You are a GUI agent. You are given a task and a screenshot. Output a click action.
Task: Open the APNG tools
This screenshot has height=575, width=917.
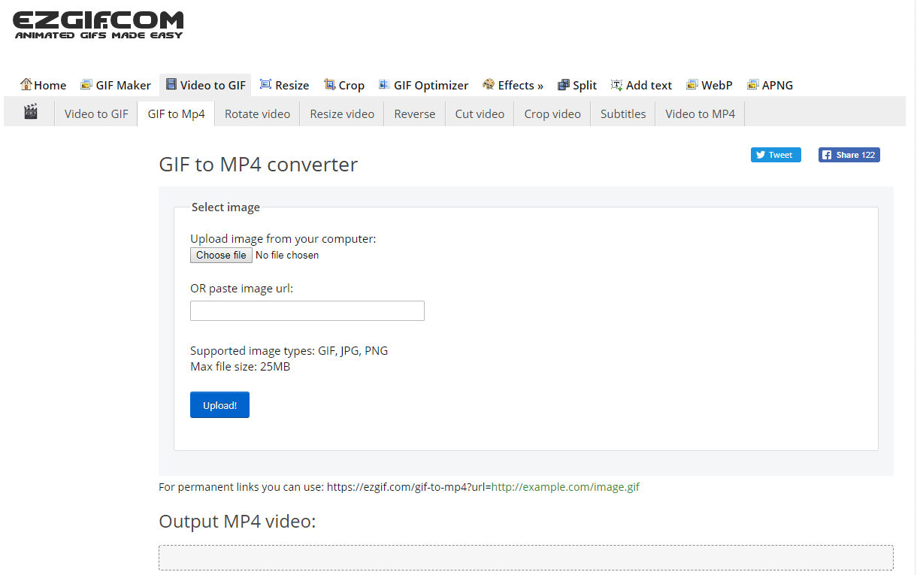tap(770, 85)
